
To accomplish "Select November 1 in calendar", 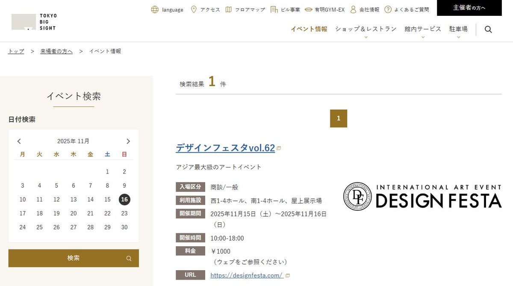I will (107, 172).
